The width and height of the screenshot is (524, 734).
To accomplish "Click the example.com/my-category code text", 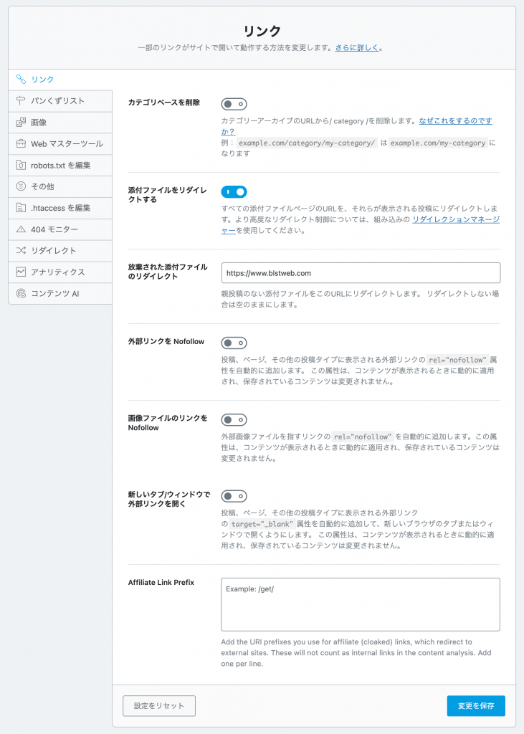I will (x=438, y=143).
